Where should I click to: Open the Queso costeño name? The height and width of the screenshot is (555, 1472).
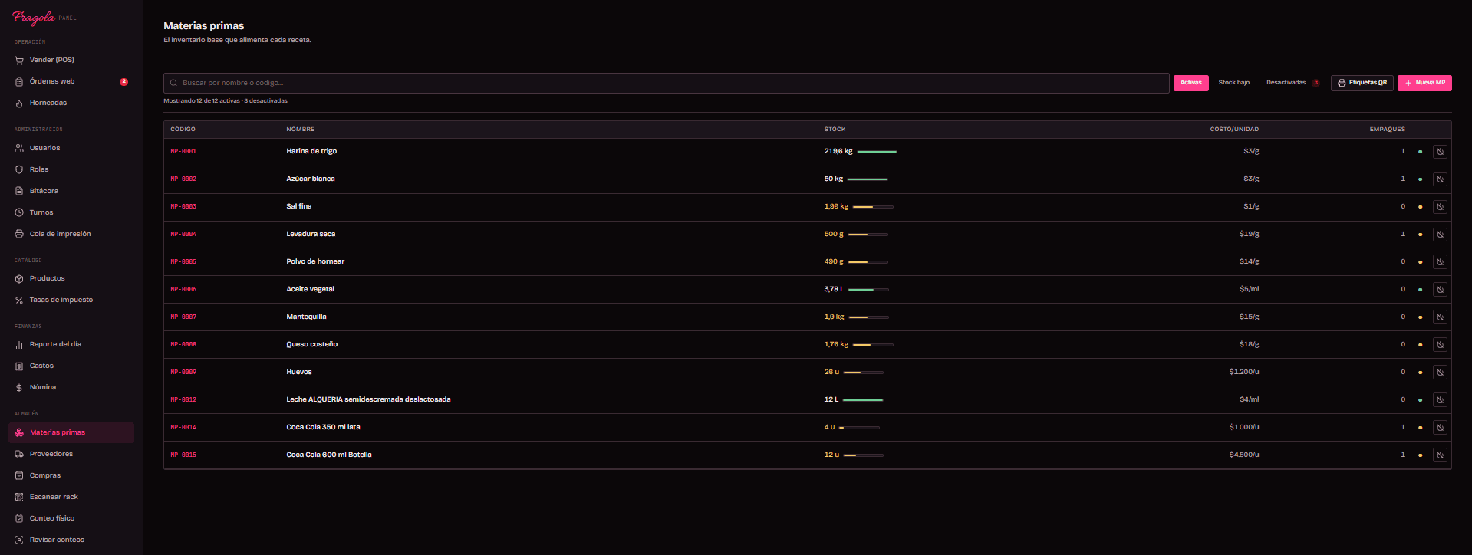(x=311, y=344)
